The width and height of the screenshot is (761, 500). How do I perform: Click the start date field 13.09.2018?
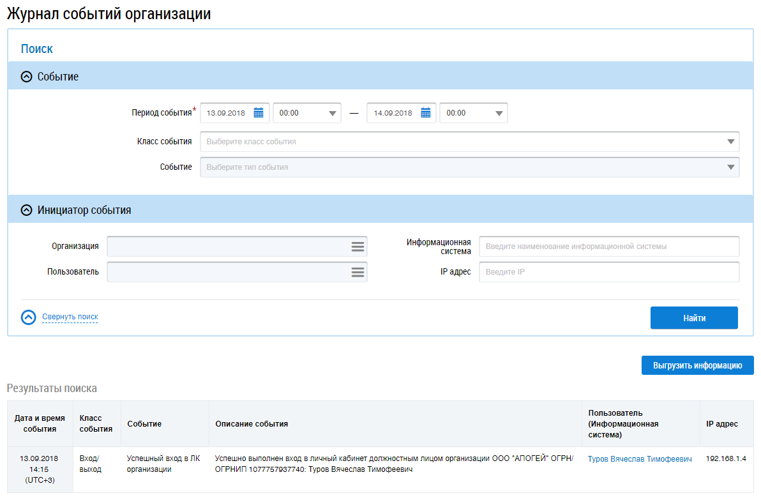coord(226,113)
